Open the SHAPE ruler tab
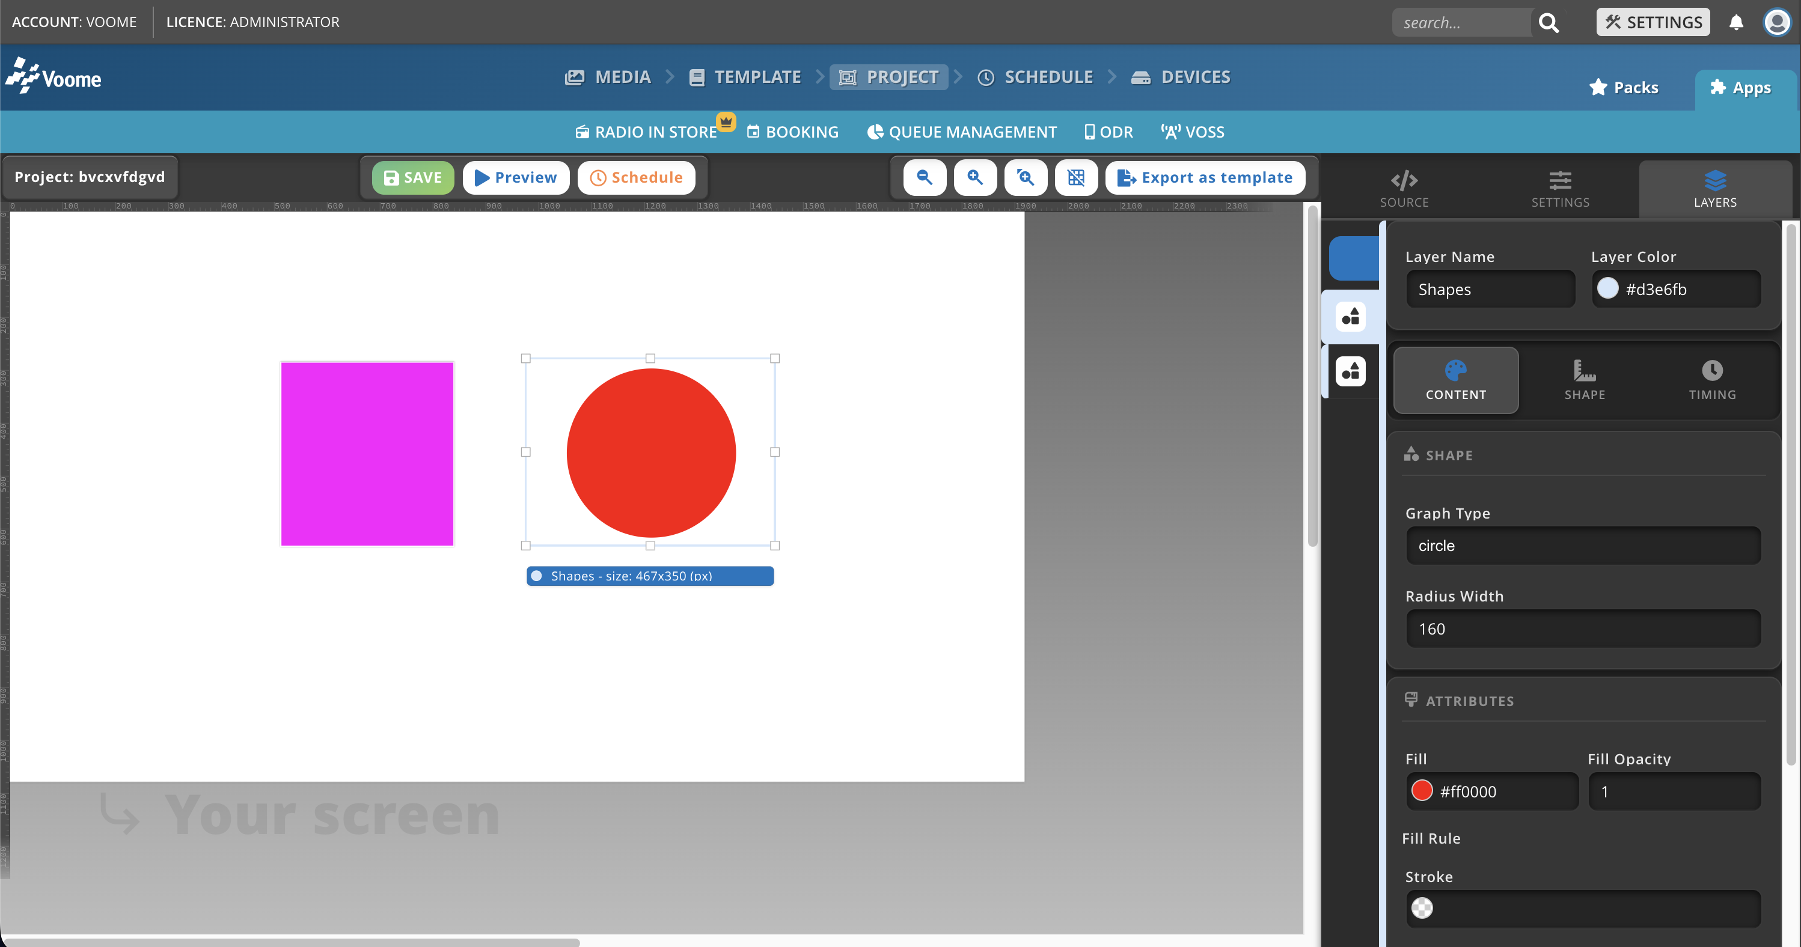This screenshot has height=947, width=1801. point(1584,380)
